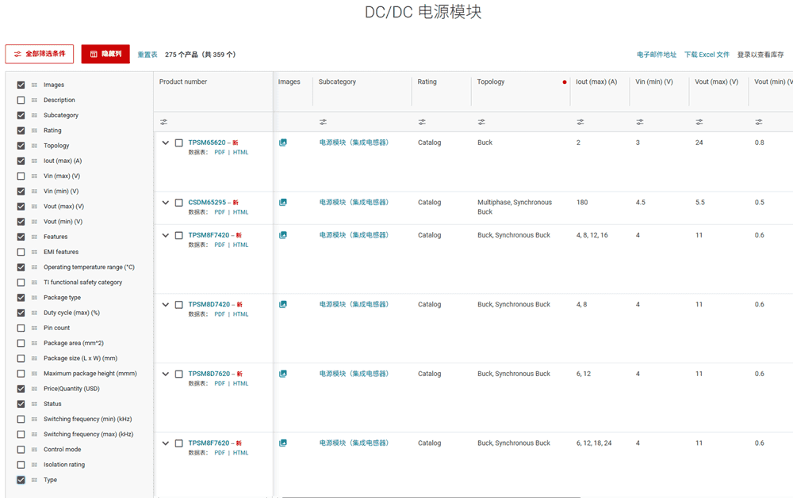Click filter icon under Topology column
Viewport: 793px width, 498px height.
tap(481, 122)
